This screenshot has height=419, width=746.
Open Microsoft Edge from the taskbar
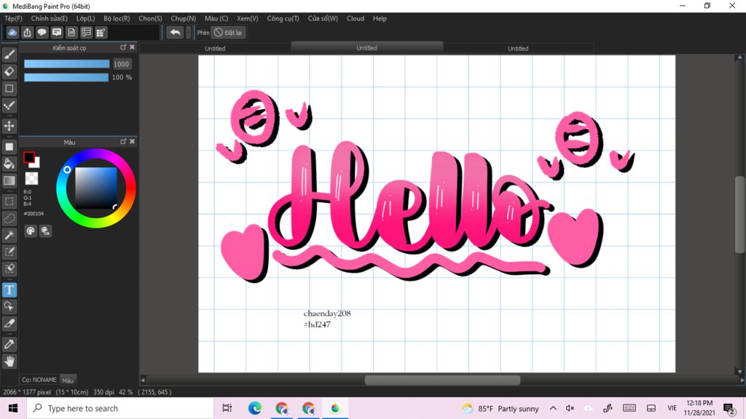tap(254, 408)
